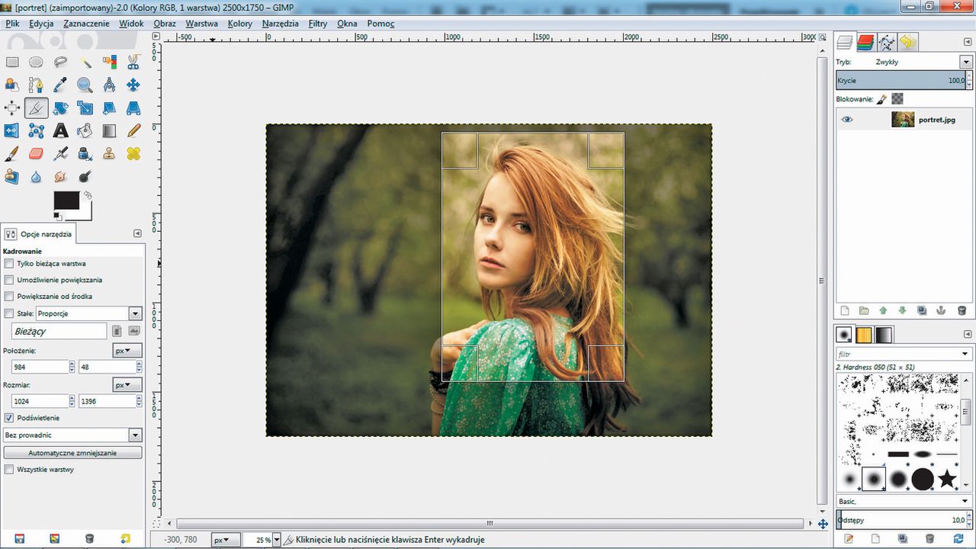Select the Free Select lasso tool
Image resolution: width=976 pixels, height=549 pixels.
[60, 63]
